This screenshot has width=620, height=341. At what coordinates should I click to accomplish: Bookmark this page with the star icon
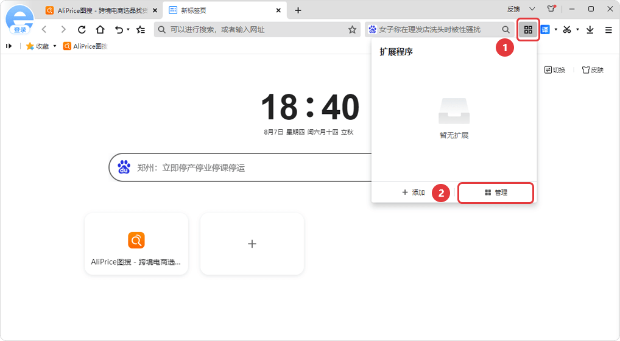pos(352,29)
